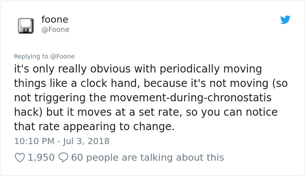Viewport: 305px width, 176px height.
Task: Click the tweet line starting "it's only really obvious"
Action: click(138, 69)
